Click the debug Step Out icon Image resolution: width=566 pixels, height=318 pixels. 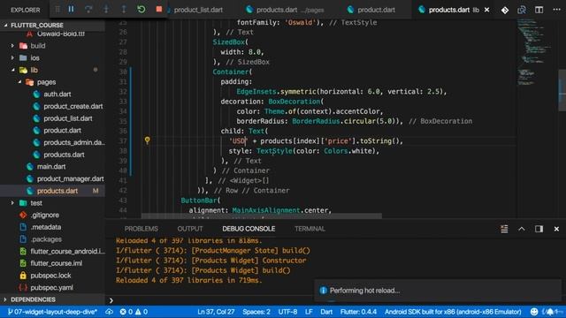124,10
